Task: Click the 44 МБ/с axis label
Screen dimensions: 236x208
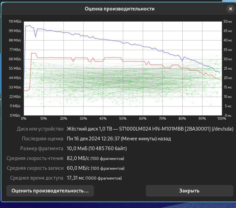Action: [x=15, y=78]
